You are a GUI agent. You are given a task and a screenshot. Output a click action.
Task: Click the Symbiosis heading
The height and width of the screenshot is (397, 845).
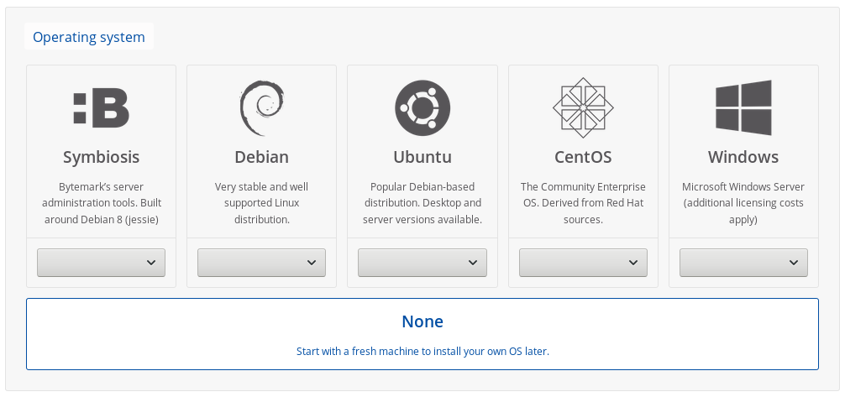coord(102,157)
